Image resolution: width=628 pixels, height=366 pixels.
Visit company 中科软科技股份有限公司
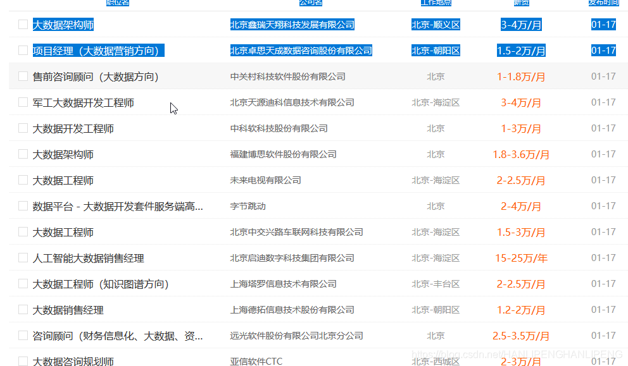tap(279, 128)
